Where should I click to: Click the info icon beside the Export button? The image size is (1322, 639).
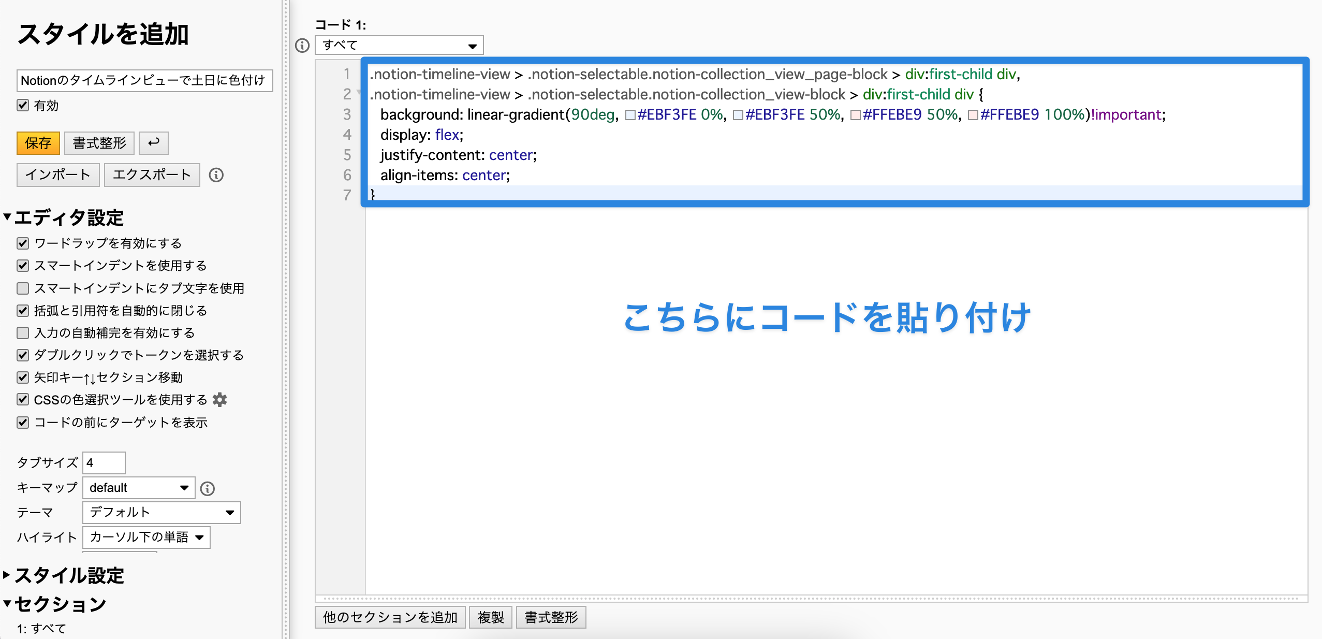[x=216, y=175]
